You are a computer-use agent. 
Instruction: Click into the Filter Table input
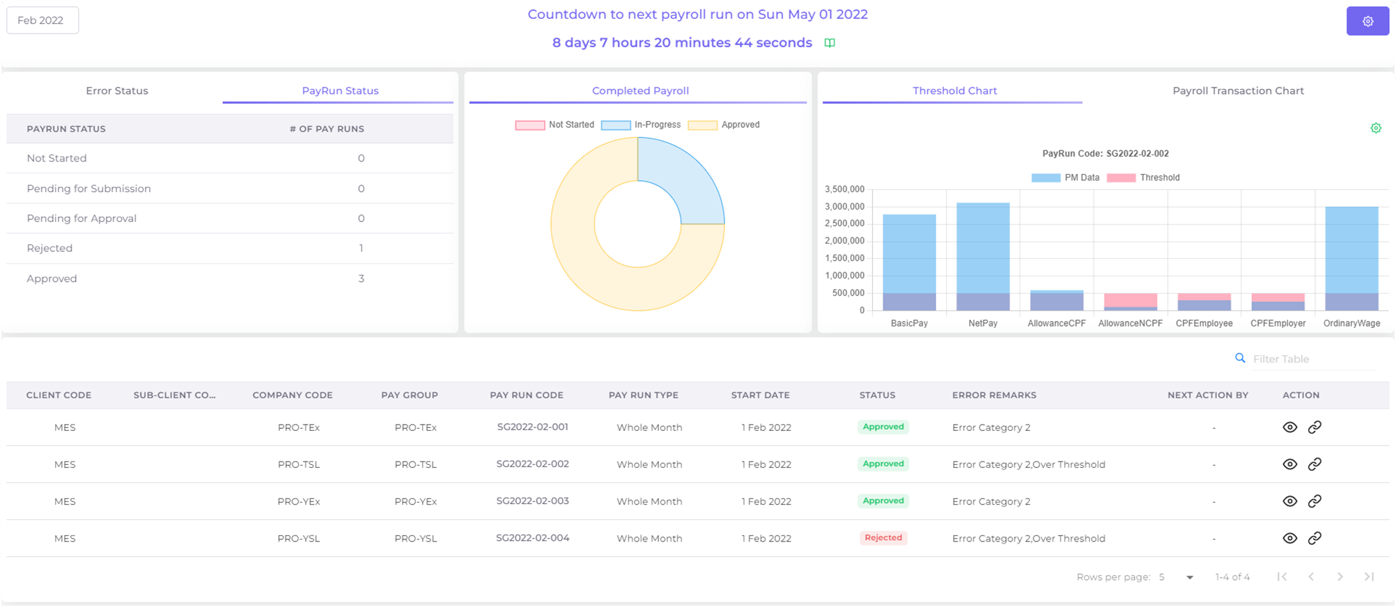(x=1313, y=359)
